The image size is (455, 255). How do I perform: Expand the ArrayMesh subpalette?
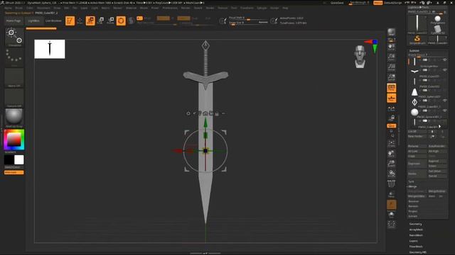(416, 229)
